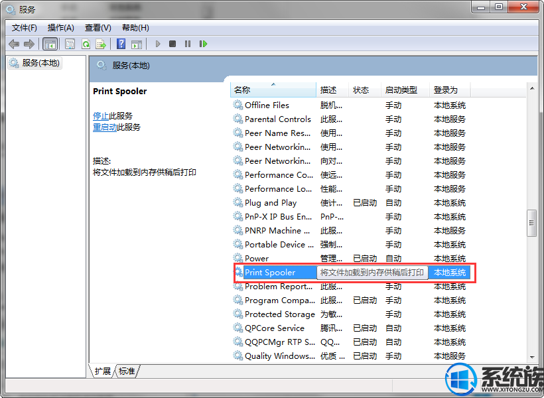Select 服务(本地) in the left tree
The height and width of the screenshot is (398, 544).
(34, 63)
